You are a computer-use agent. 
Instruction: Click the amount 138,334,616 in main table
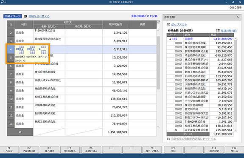coord(119,99)
